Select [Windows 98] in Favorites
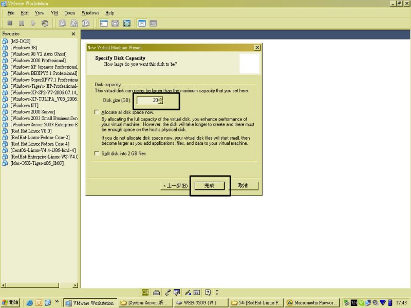 tap(24, 47)
